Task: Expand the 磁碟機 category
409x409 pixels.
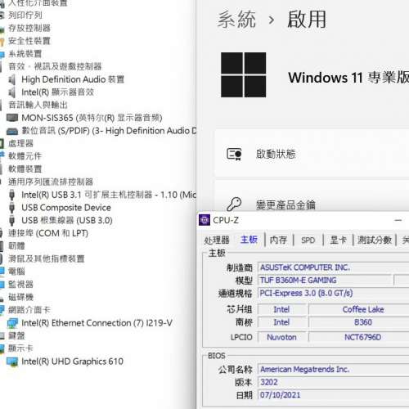Action: click(x=20, y=297)
